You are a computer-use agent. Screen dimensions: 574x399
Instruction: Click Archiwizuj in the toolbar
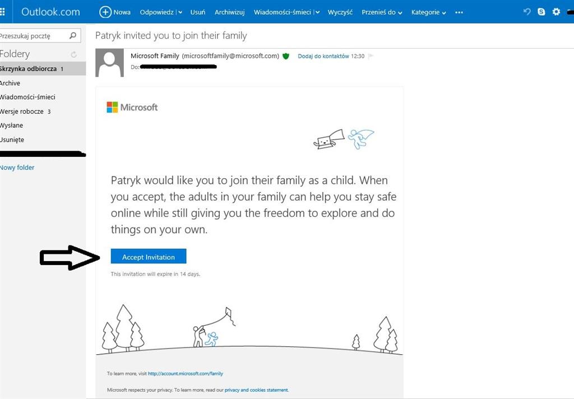click(x=229, y=12)
